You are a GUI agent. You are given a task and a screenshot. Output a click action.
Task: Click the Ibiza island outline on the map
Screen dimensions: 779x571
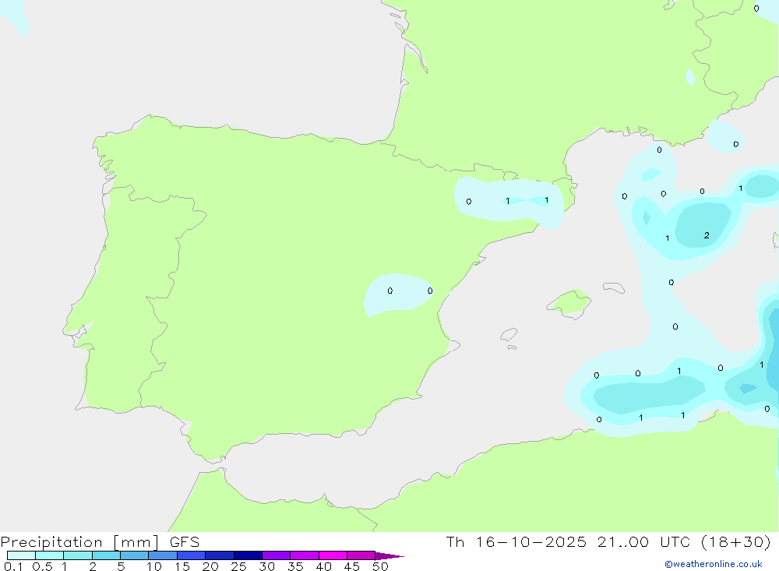point(509,334)
